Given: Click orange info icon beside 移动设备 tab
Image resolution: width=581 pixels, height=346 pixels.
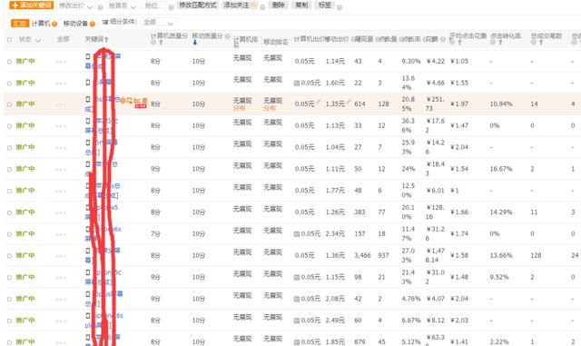Looking at the screenshot, I should coord(93,24).
